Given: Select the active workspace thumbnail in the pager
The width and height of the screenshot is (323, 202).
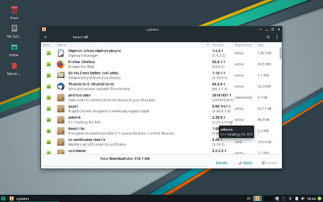Looking at the screenshot, I should [x=257, y=198].
